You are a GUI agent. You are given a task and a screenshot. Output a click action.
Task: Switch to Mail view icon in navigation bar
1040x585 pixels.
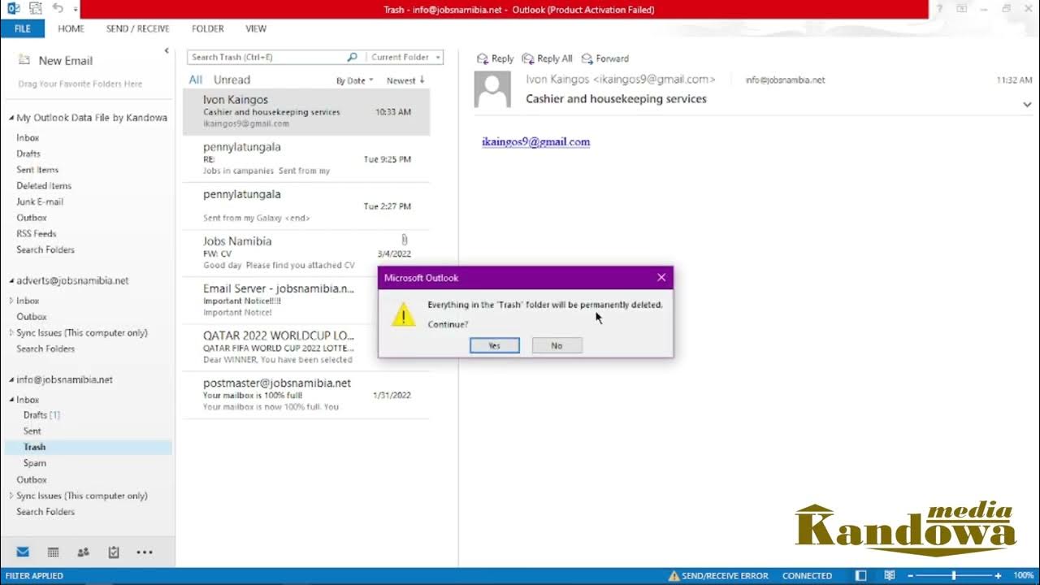[x=23, y=552]
